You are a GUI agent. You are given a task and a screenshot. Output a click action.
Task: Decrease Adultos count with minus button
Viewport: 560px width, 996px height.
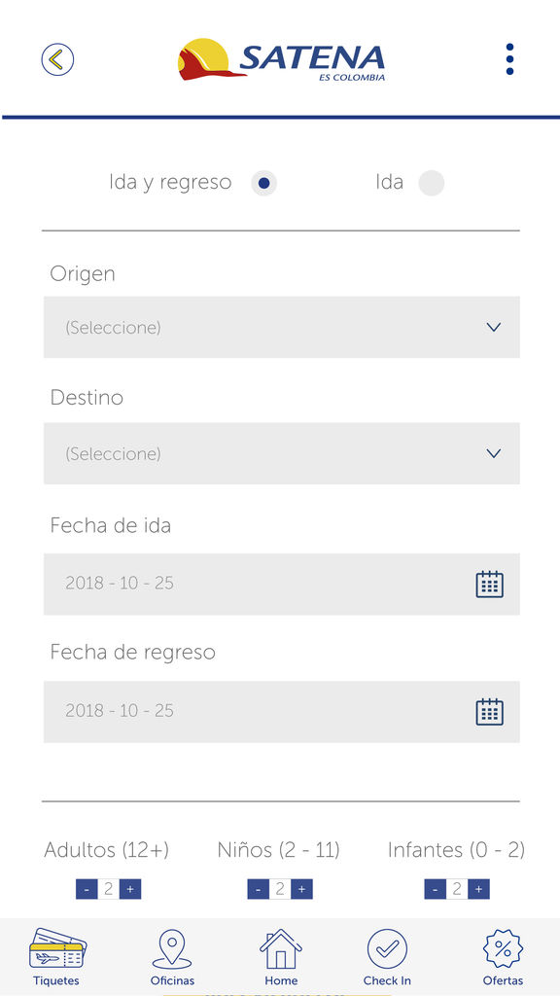point(87,889)
